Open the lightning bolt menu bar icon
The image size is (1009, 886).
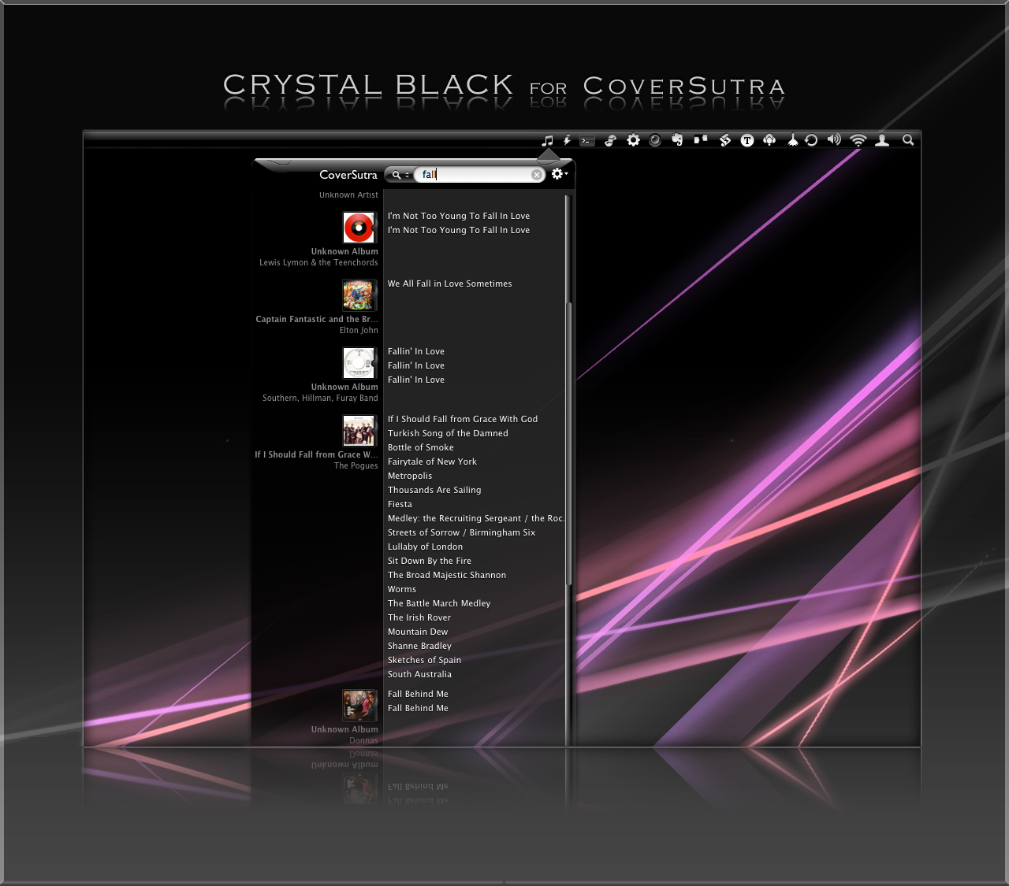tap(567, 140)
